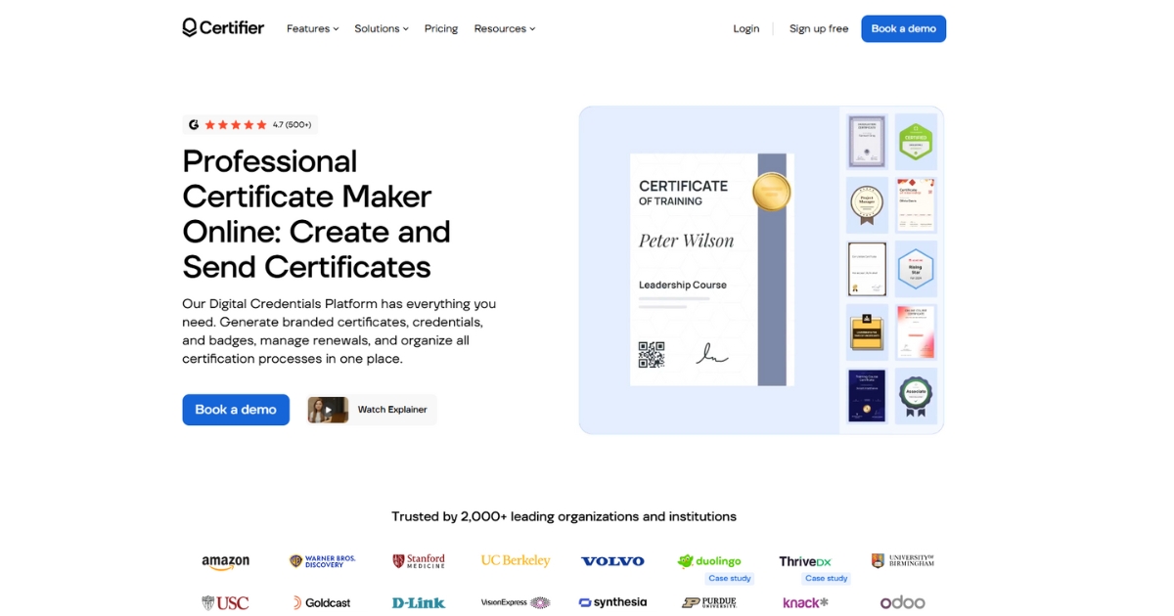1174x616 pixels.
Task: Click the Book a demo header button
Action: point(903,28)
